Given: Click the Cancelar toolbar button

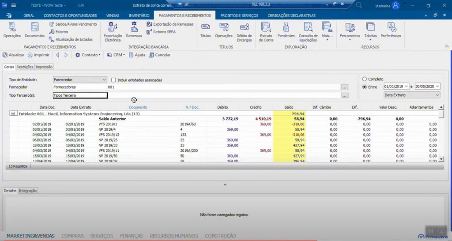Looking at the screenshot, I should tap(160, 55).
